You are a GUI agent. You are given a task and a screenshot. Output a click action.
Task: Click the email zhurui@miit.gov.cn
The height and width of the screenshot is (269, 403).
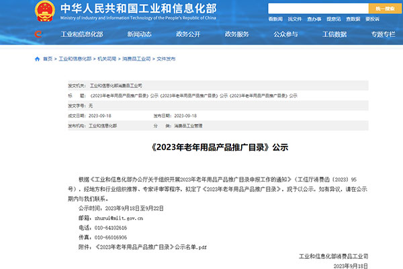click(x=119, y=219)
